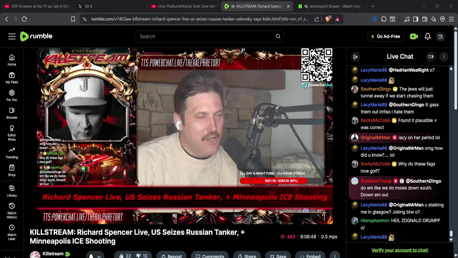
Task: Open the browser wallet icon
Action: pos(425,19)
